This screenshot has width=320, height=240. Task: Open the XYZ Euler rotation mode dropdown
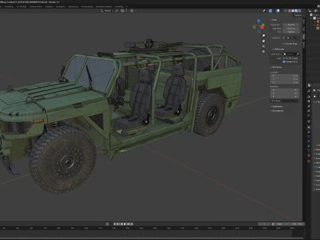click(285, 101)
